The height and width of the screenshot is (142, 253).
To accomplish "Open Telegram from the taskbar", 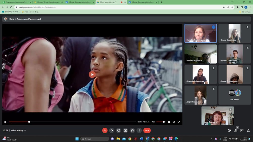I will [x=165, y=139].
